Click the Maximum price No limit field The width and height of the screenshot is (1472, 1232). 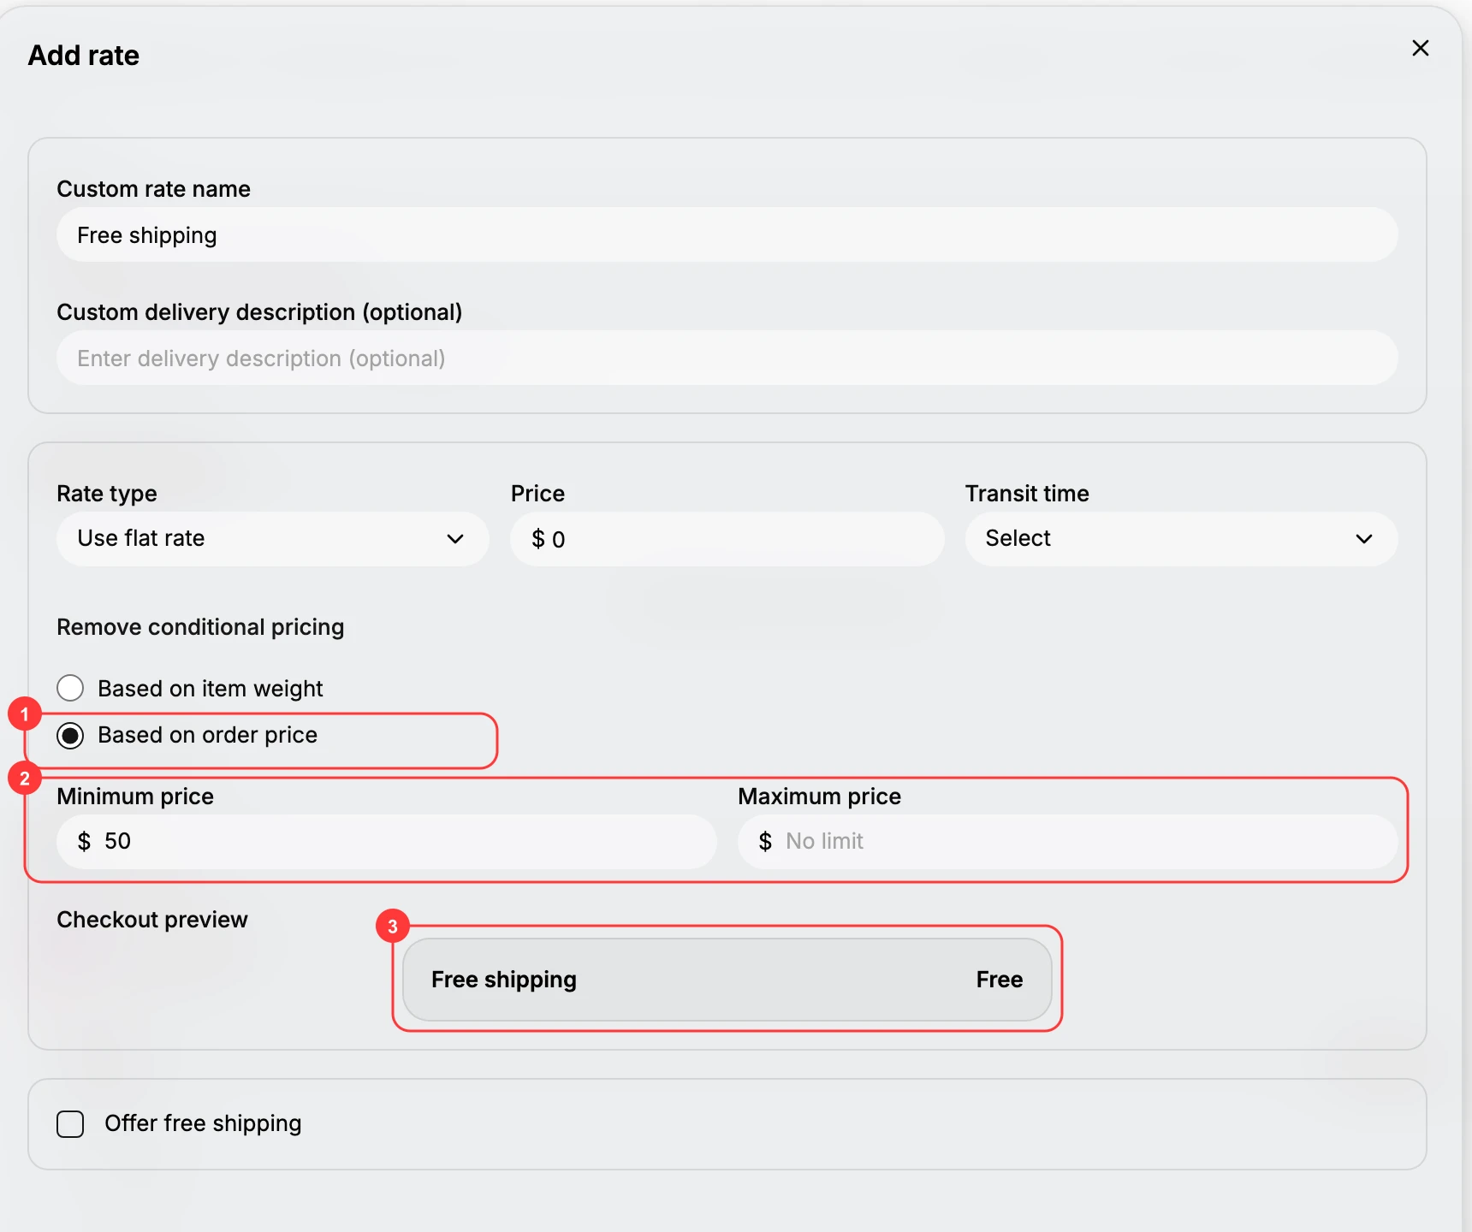coord(1068,842)
